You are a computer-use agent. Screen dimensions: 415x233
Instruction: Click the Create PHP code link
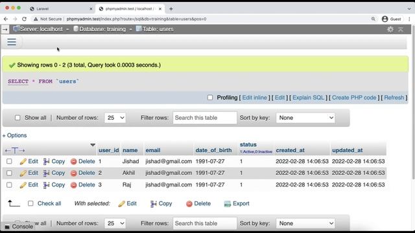354,98
